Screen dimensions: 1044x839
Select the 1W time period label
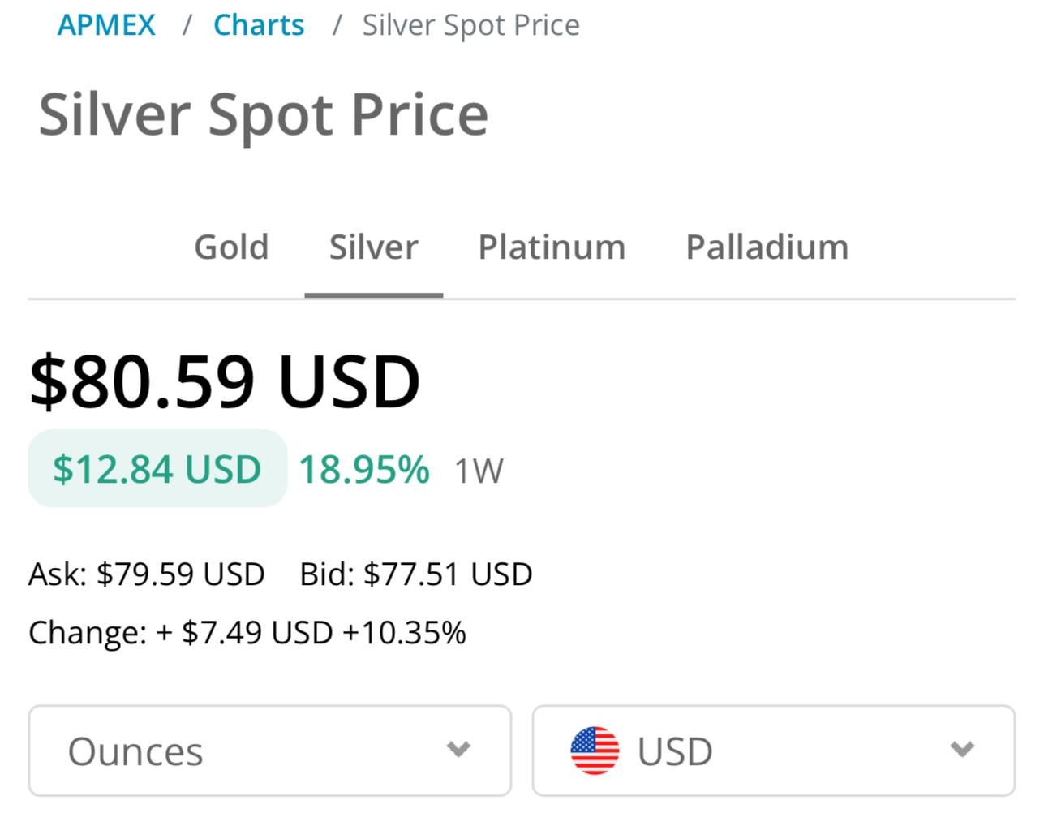point(479,471)
